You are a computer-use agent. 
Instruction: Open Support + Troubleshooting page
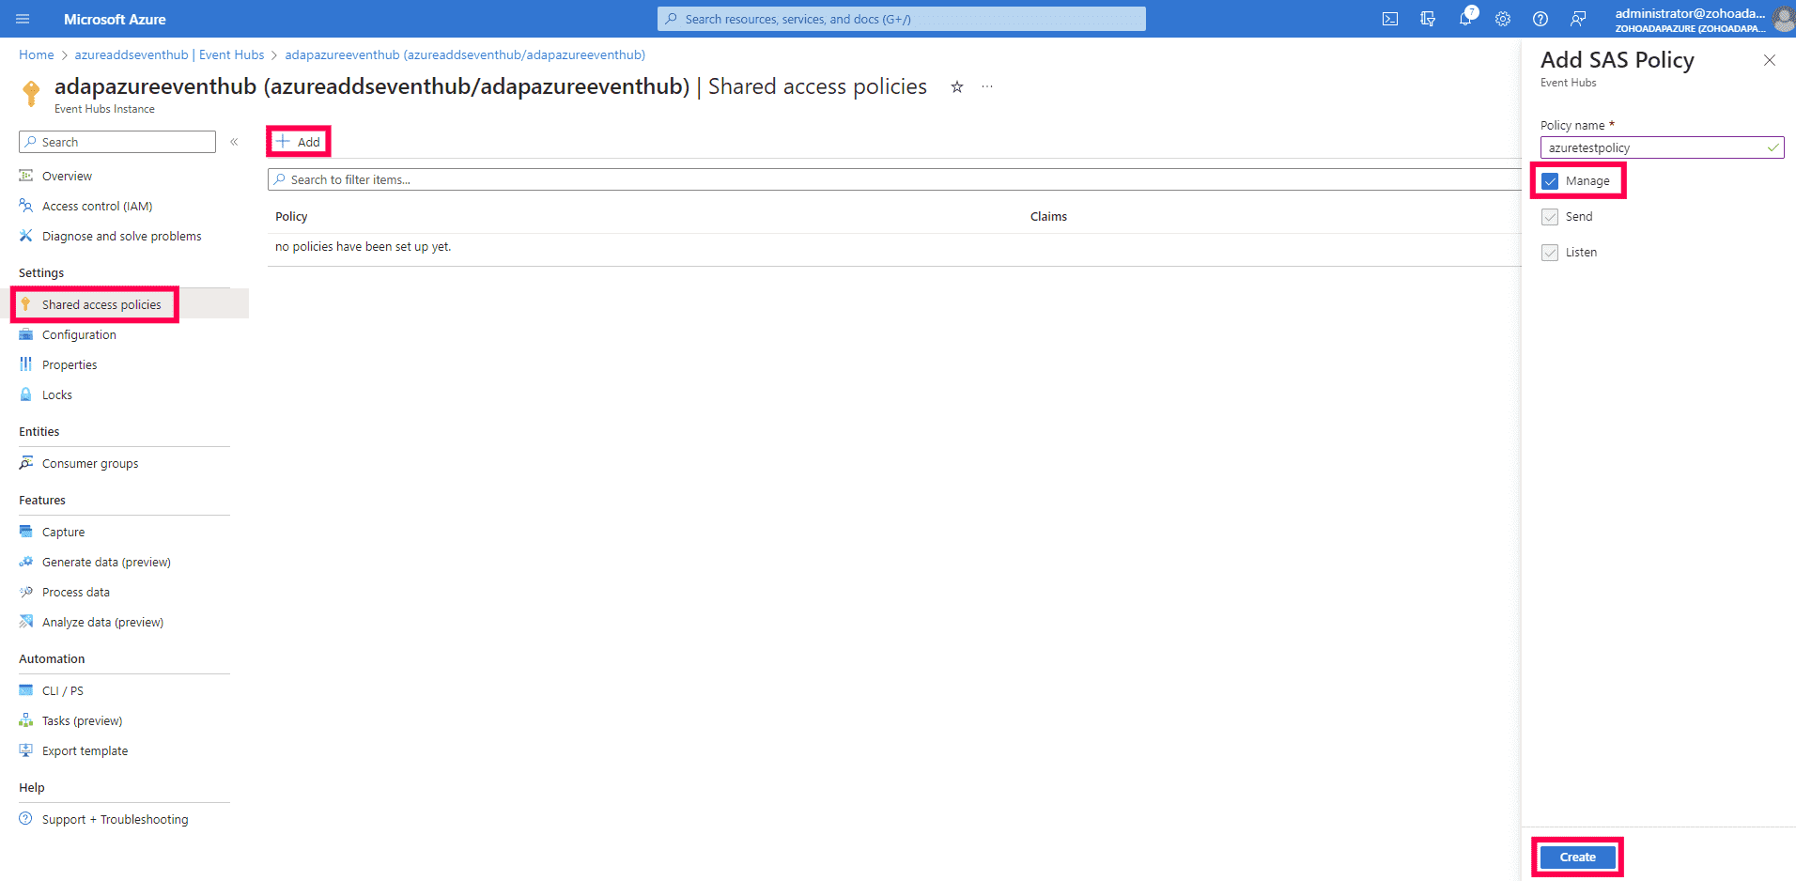(115, 819)
